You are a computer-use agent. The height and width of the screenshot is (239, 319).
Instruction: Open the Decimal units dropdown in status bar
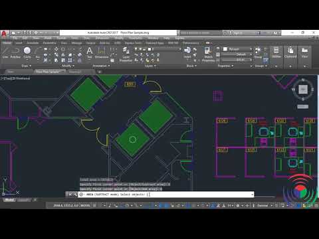264,206
